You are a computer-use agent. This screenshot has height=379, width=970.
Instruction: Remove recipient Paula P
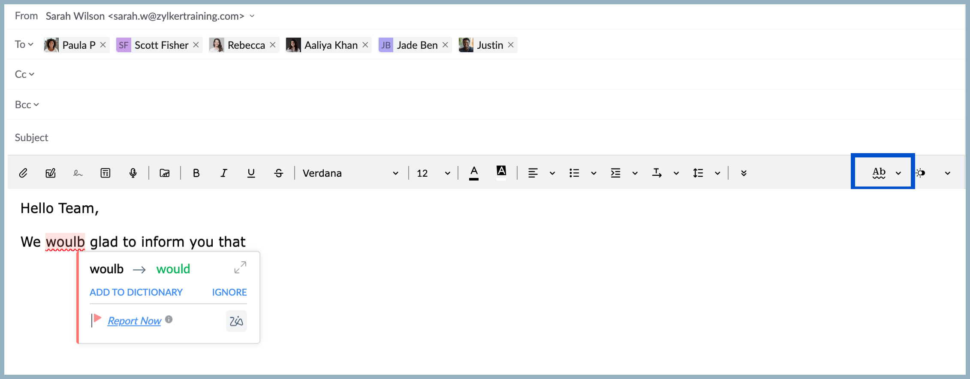point(103,45)
